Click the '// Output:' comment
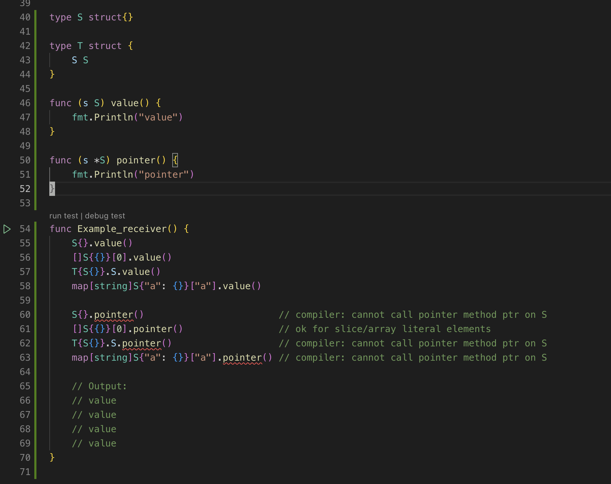 (99, 386)
